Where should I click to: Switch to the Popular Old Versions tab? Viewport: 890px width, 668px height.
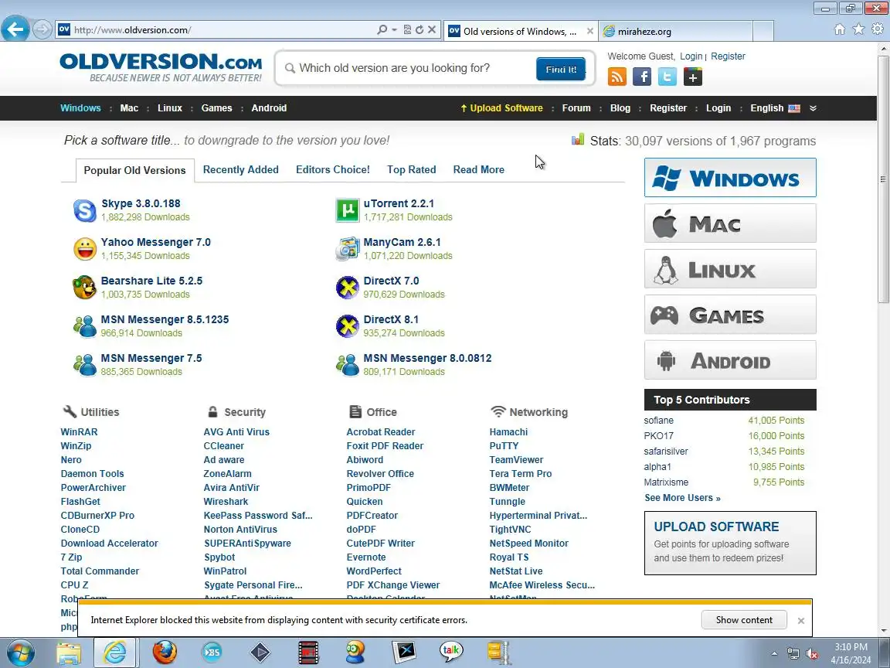coord(134,170)
